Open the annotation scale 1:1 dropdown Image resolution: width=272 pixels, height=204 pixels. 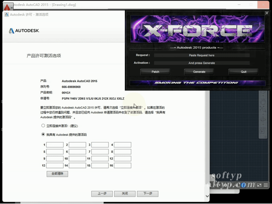click(x=217, y=185)
